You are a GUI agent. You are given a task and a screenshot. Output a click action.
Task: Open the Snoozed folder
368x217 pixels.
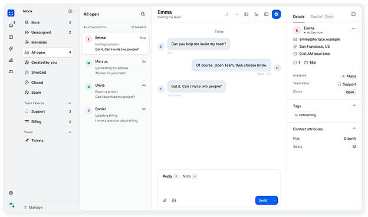[48, 73]
